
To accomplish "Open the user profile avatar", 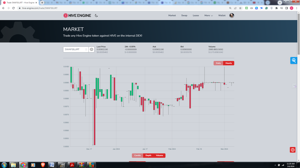I will click(232, 16).
